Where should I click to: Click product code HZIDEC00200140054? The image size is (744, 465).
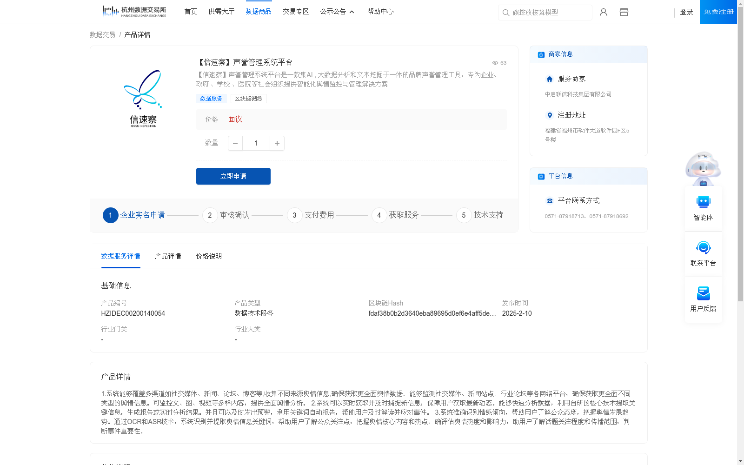(x=133, y=313)
